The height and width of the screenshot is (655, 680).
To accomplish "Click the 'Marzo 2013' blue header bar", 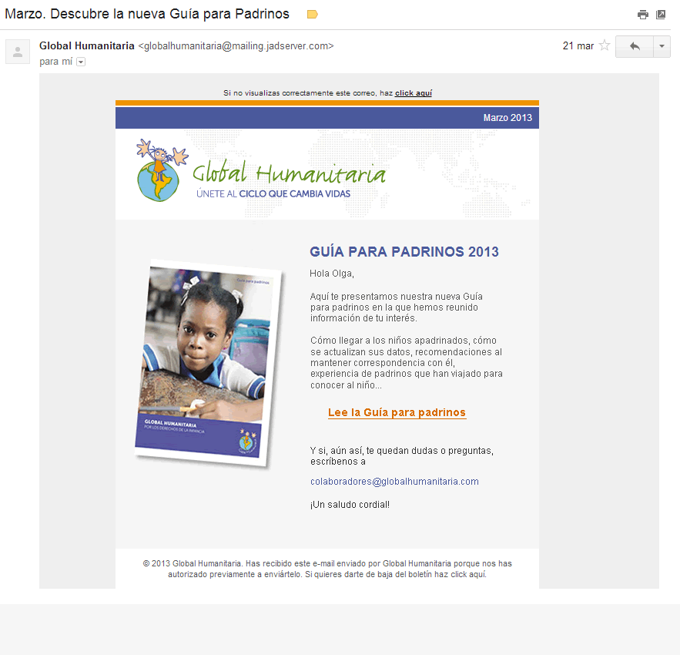I will [x=327, y=117].
